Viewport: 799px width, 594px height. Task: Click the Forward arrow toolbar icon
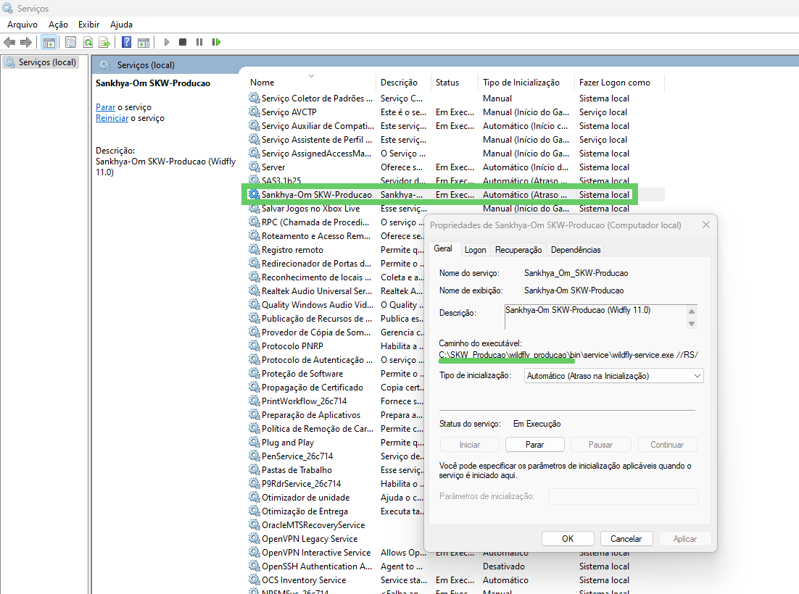[x=26, y=42]
